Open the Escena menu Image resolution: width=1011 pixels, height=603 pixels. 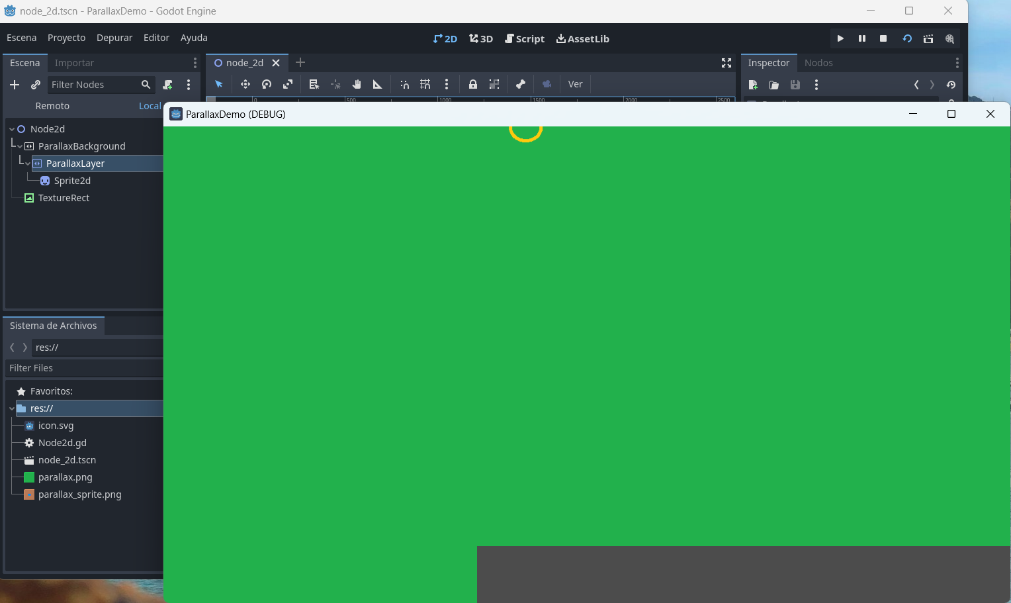(21, 38)
